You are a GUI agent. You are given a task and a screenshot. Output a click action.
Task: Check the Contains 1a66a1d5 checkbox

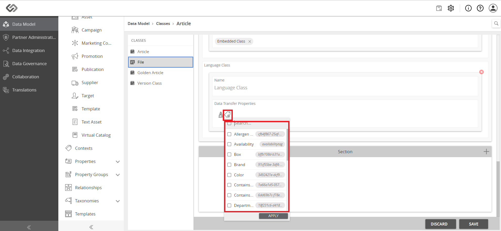[229, 185]
